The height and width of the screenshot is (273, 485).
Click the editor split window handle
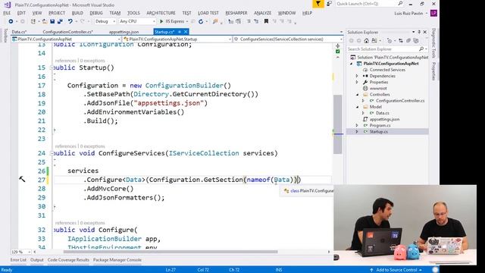[x=337, y=45]
